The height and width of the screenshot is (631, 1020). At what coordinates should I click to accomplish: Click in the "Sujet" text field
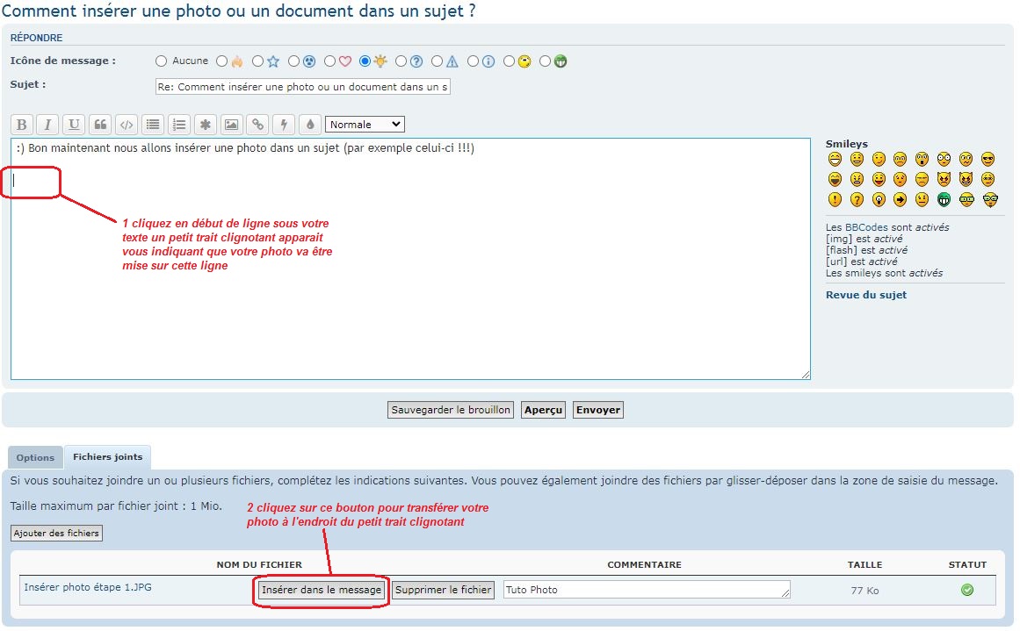302,87
